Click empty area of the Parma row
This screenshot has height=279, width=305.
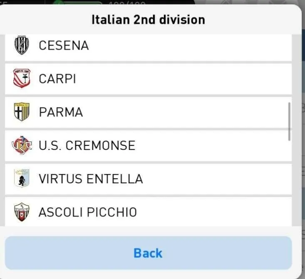(x=185, y=112)
